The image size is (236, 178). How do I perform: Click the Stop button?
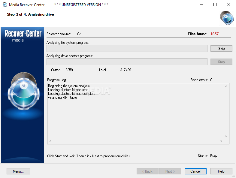tap(221, 62)
